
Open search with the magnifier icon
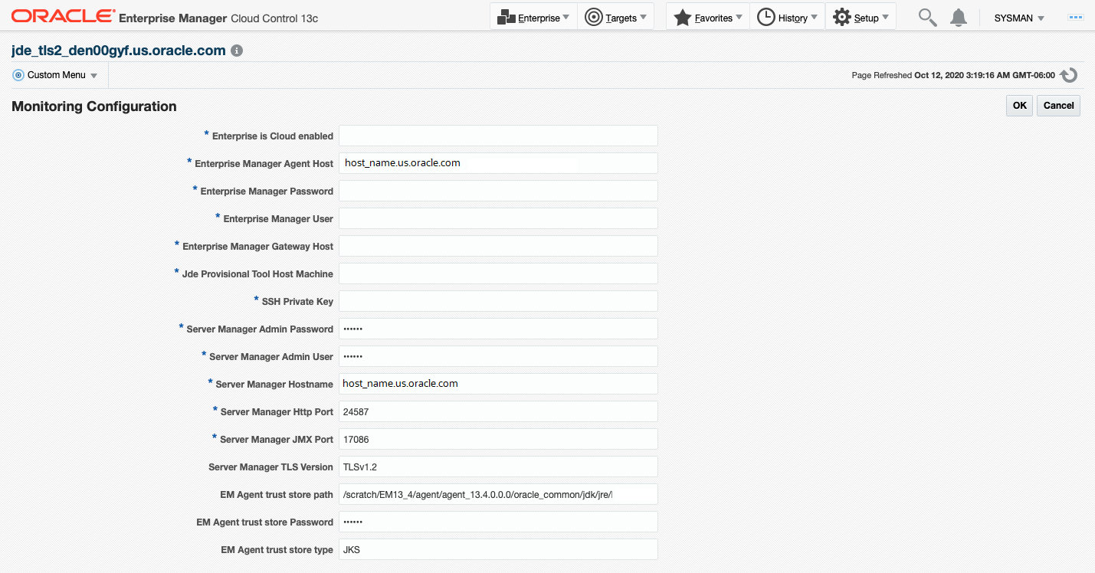pyautogui.click(x=928, y=18)
